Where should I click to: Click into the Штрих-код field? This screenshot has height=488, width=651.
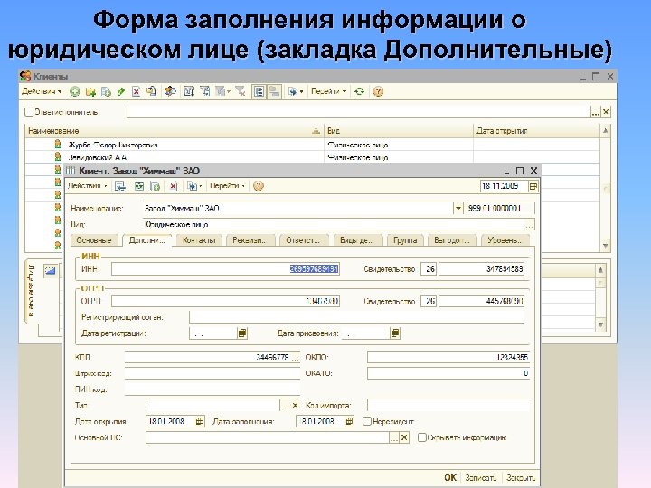[x=212, y=373]
